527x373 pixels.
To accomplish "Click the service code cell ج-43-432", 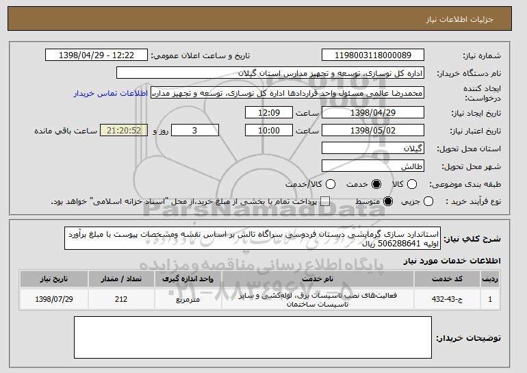I will [x=447, y=299].
